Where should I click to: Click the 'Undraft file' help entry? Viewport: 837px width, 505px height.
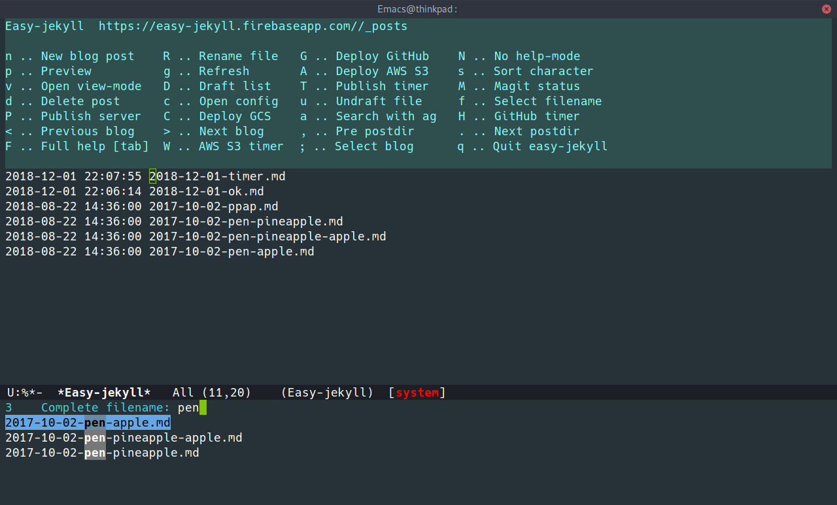(361, 101)
